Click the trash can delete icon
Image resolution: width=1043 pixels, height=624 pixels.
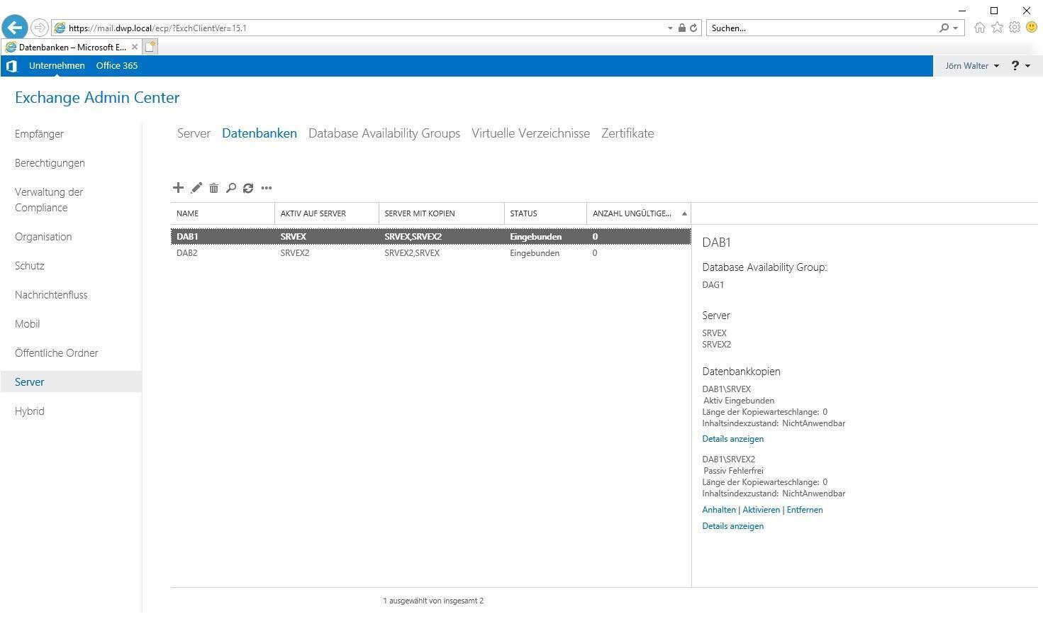213,188
